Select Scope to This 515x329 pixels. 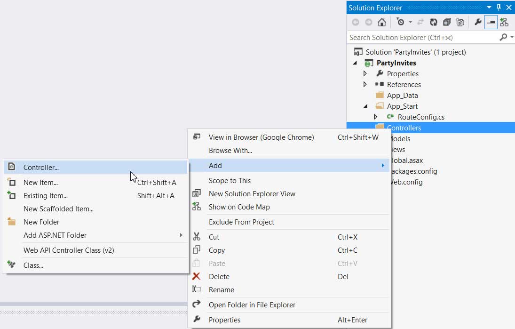pos(289,181)
